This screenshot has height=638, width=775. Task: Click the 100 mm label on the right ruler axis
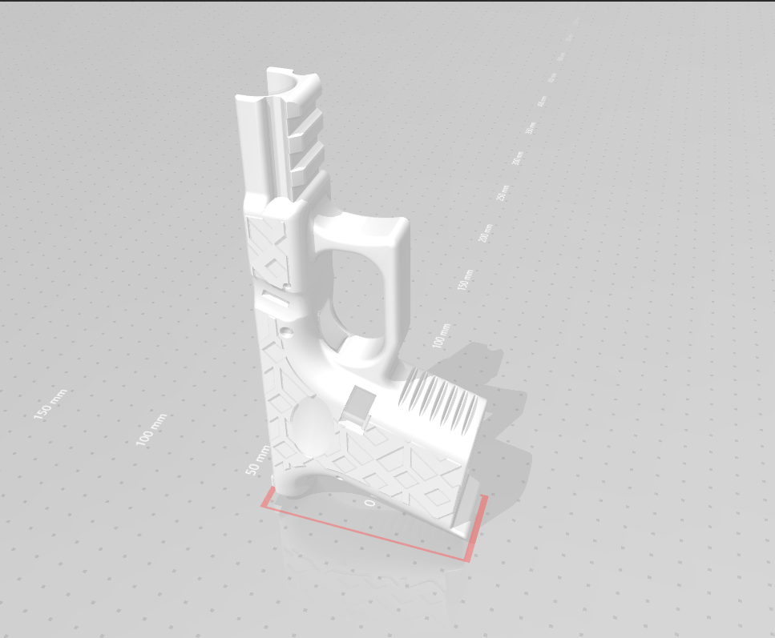click(440, 335)
